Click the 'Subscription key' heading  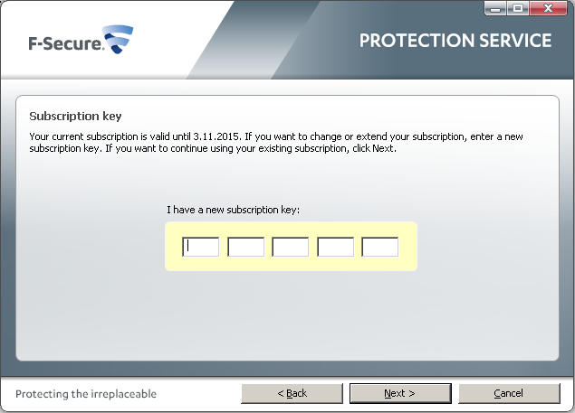(75, 116)
